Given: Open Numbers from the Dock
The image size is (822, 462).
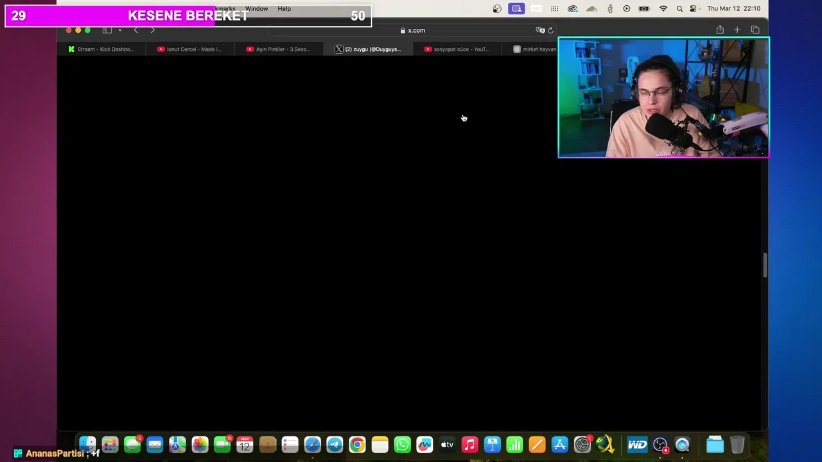Looking at the screenshot, I should click(514, 444).
